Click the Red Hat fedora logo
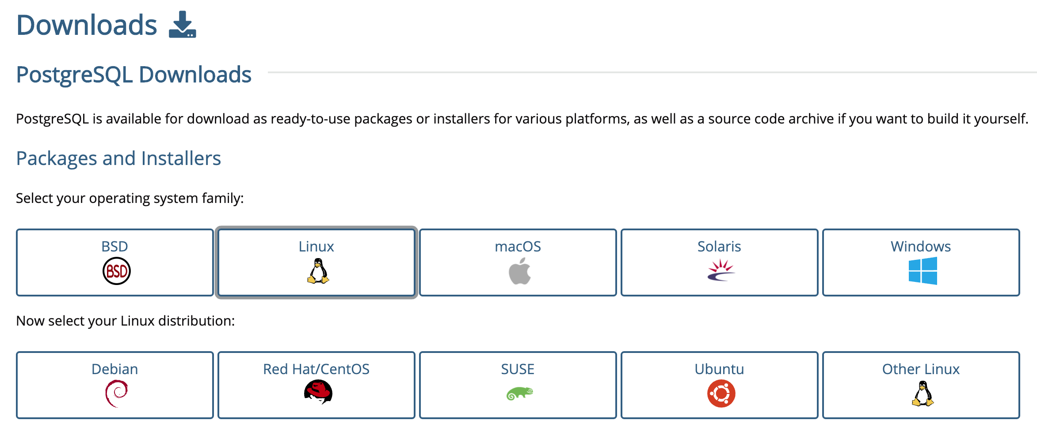Viewport: 1037px width, 435px height. click(x=318, y=392)
